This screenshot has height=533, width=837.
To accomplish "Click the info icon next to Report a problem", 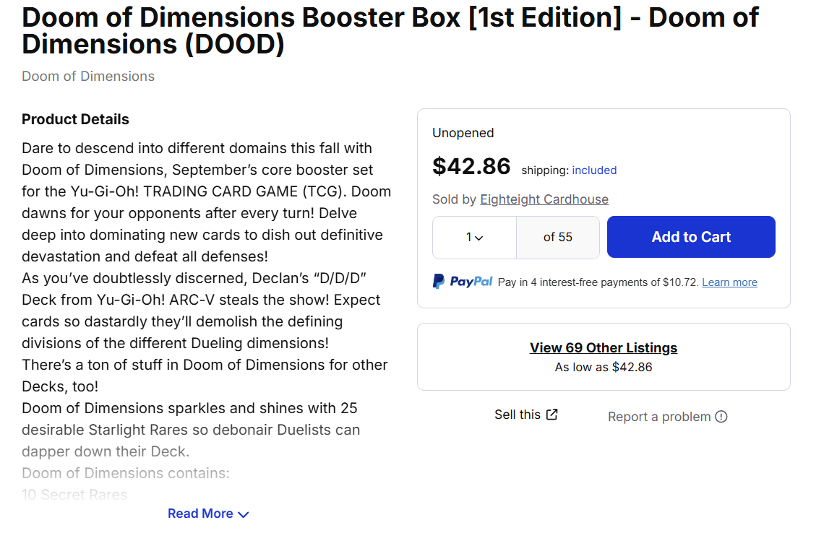I will [x=721, y=417].
